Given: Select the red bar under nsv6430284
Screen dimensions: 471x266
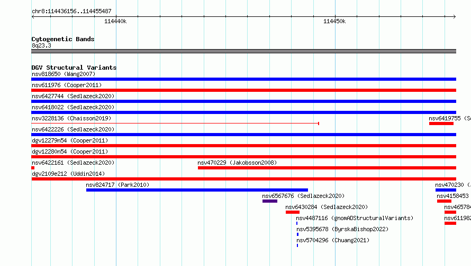Looking at the screenshot, I should (293, 212).
